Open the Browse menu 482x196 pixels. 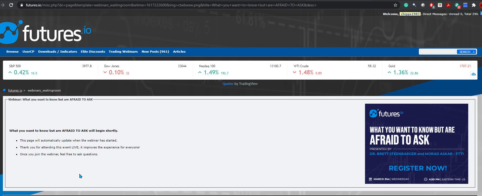point(12,52)
